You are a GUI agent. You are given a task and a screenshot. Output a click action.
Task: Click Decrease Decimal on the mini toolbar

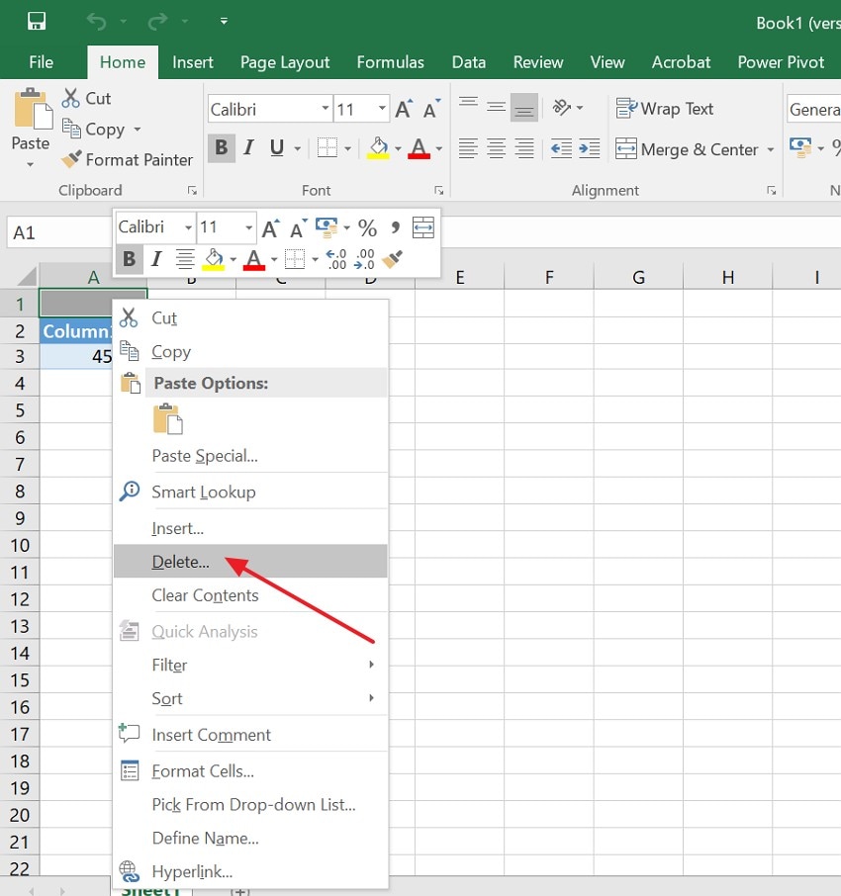click(x=364, y=259)
